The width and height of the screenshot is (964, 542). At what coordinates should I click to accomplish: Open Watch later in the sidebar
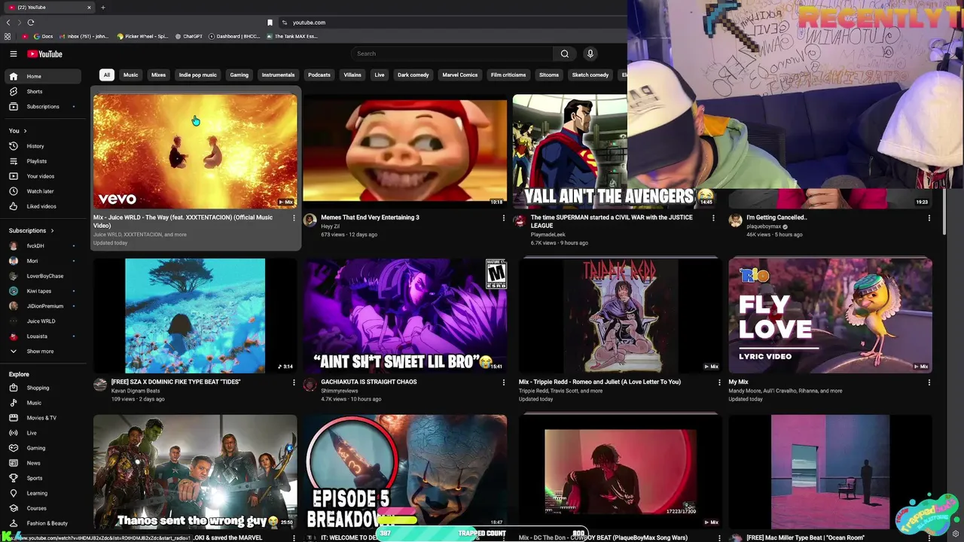(x=43, y=191)
